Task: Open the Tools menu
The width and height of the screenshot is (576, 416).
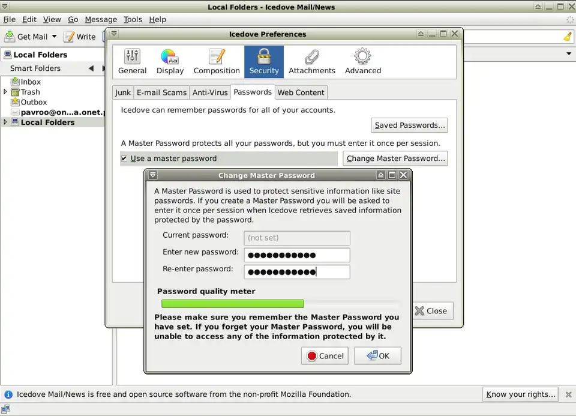Action: coord(133,19)
